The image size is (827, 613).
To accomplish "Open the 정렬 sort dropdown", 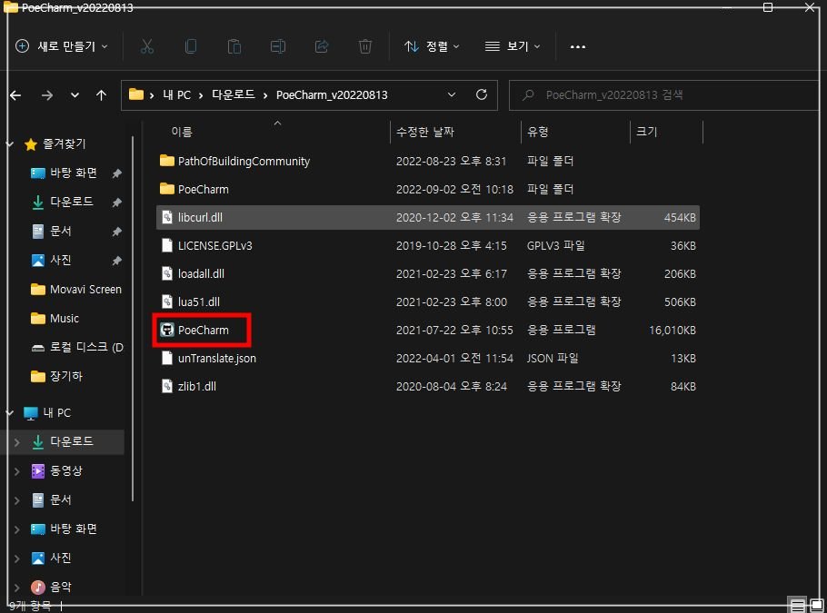I will pyautogui.click(x=433, y=46).
